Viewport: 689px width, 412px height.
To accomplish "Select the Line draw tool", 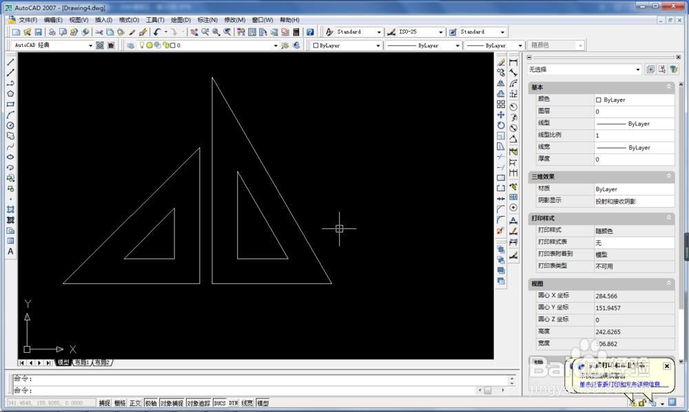I will (10, 63).
